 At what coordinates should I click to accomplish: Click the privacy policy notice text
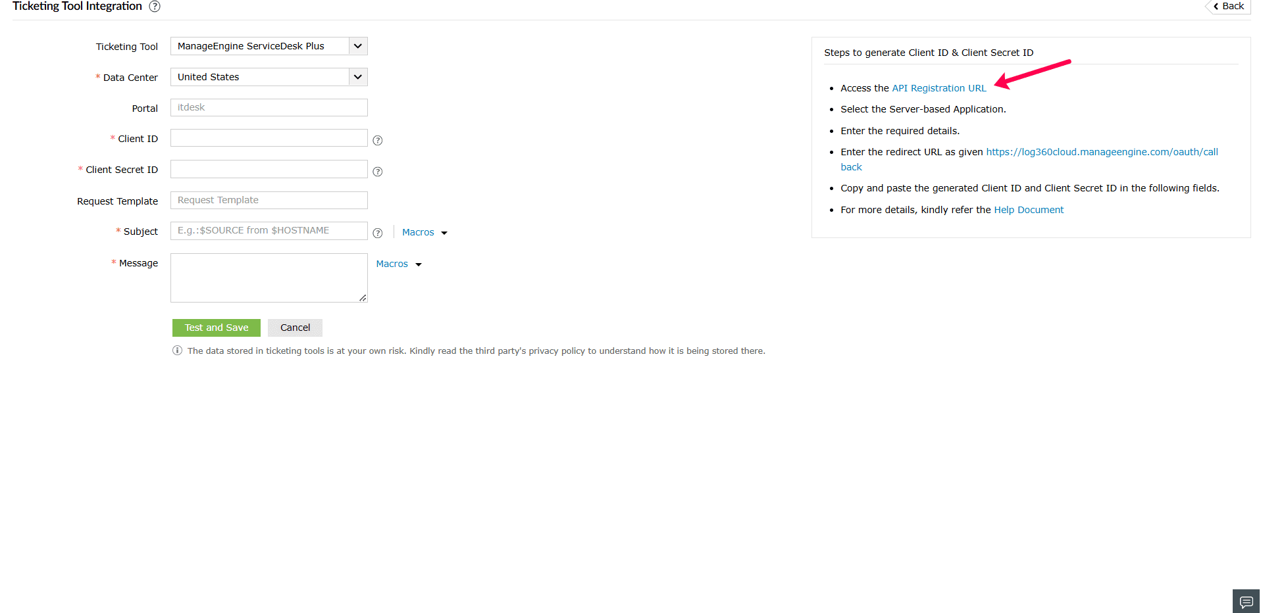point(476,351)
